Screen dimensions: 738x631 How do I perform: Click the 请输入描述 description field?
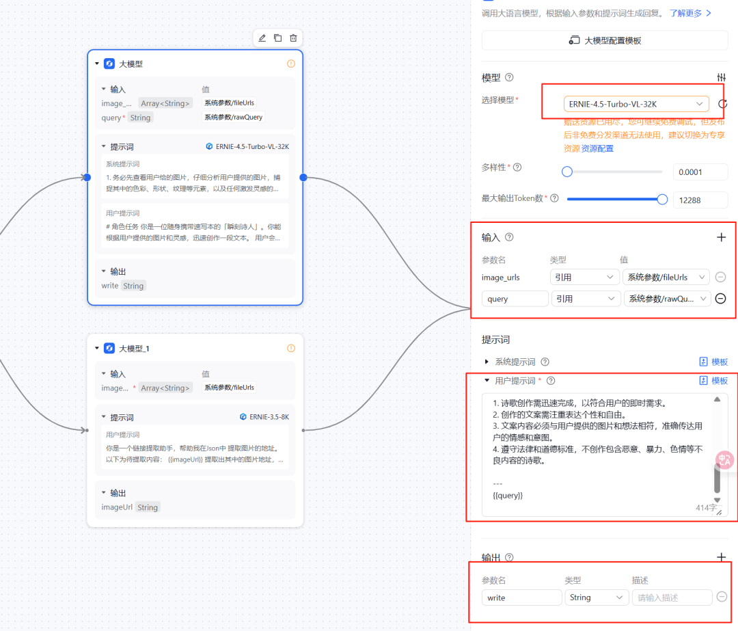pyautogui.click(x=672, y=598)
